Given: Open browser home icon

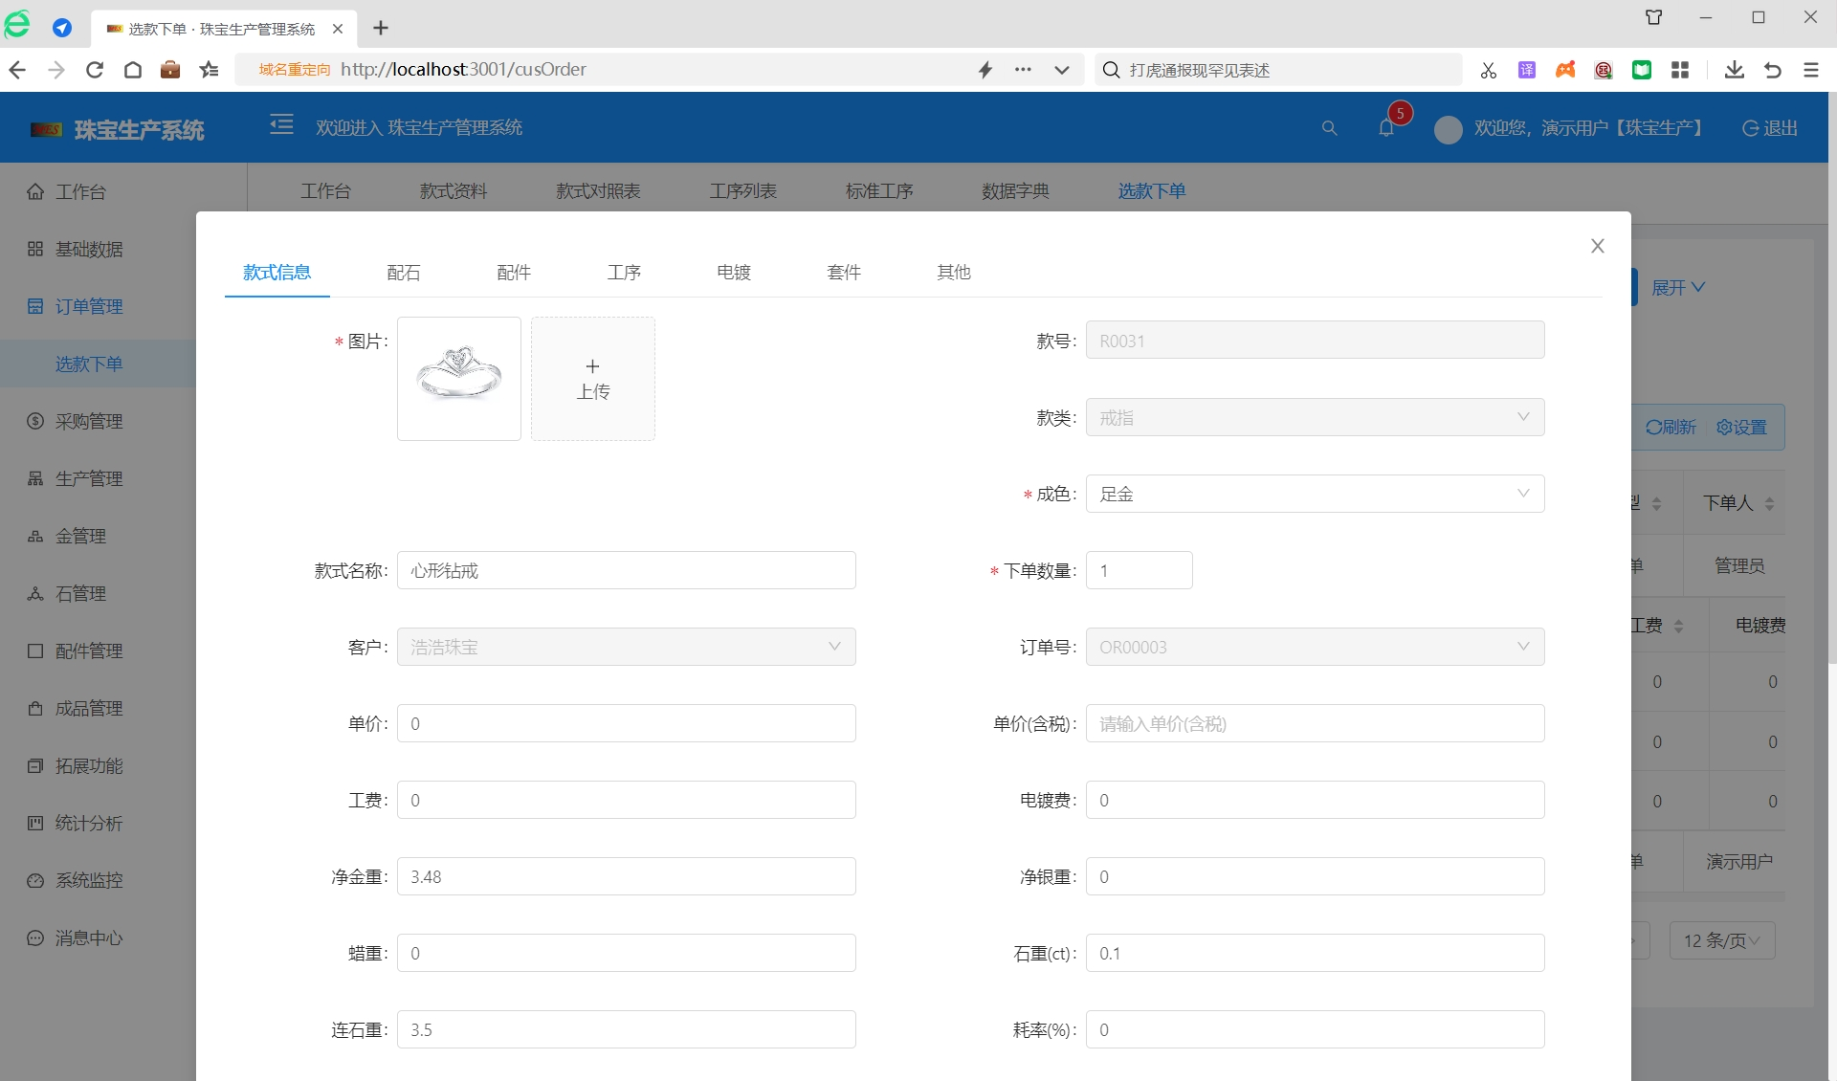Looking at the screenshot, I should click(133, 70).
